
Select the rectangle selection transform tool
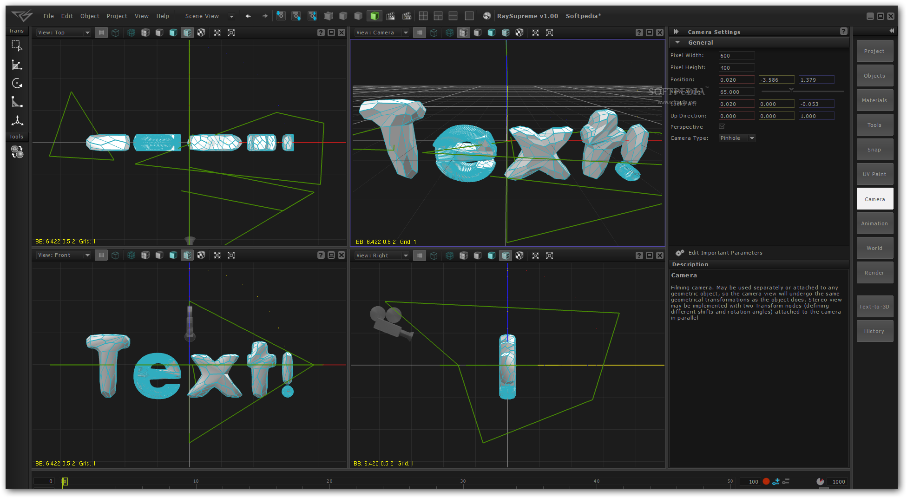click(x=17, y=46)
